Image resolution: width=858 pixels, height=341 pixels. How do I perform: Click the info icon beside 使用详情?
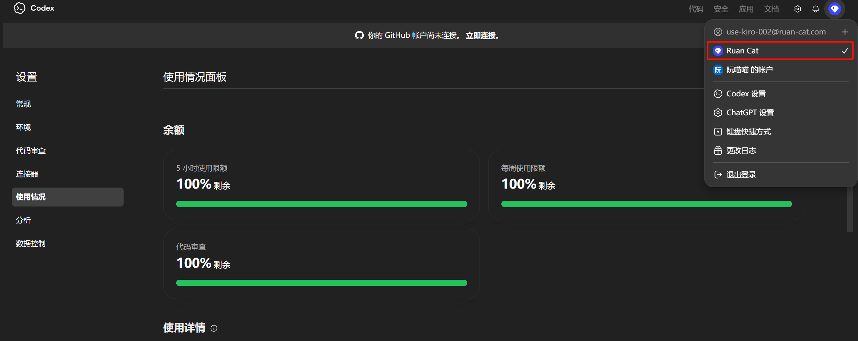tap(214, 328)
